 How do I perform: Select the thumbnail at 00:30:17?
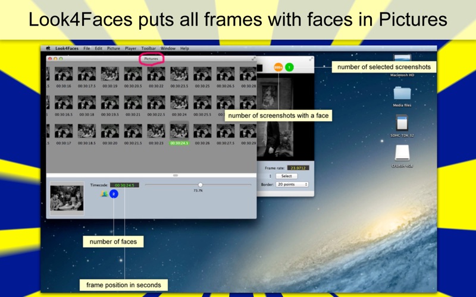point(64,131)
